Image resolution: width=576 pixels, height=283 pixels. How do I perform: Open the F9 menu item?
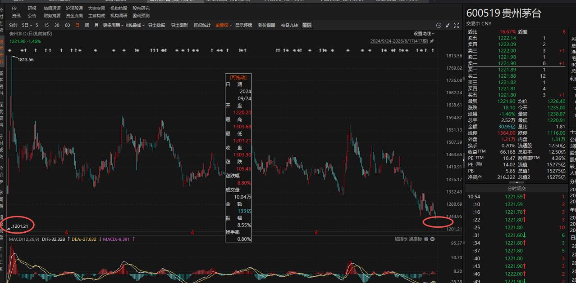14,8
